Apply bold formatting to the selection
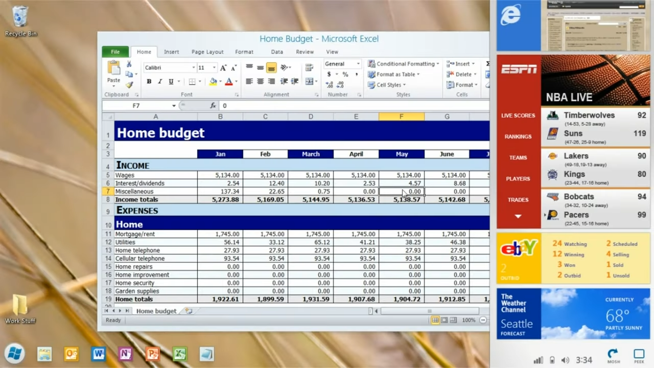The width and height of the screenshot is (654, 368). (149, 81)
